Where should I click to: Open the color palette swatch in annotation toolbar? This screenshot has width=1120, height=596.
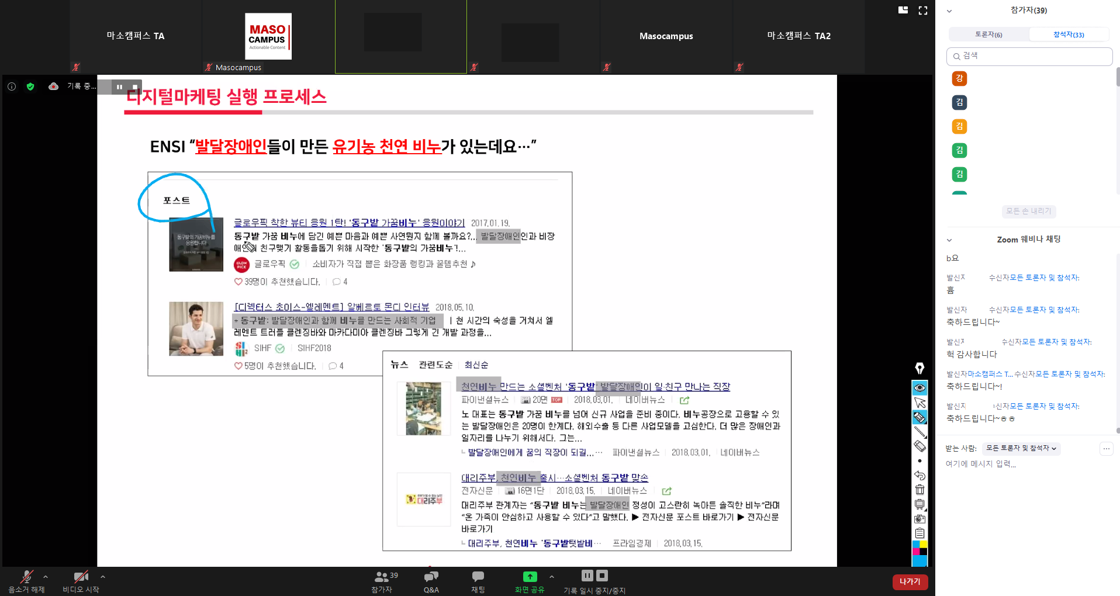919,548
